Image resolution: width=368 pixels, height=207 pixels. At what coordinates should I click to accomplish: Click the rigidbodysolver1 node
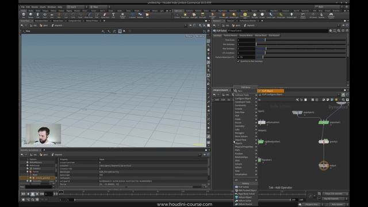260,141
